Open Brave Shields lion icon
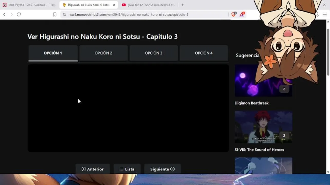Viewport: 330px width, 185px height. tap(233, 14)
